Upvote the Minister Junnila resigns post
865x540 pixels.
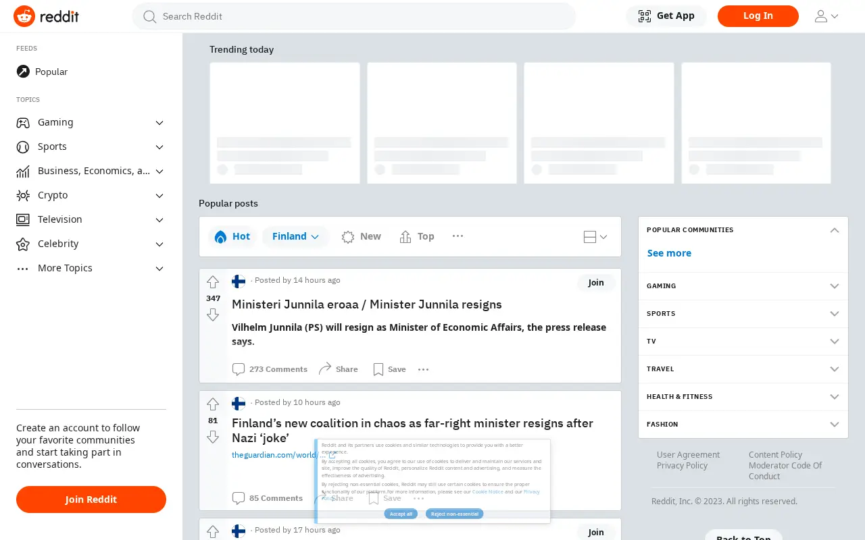coord(213,282)
